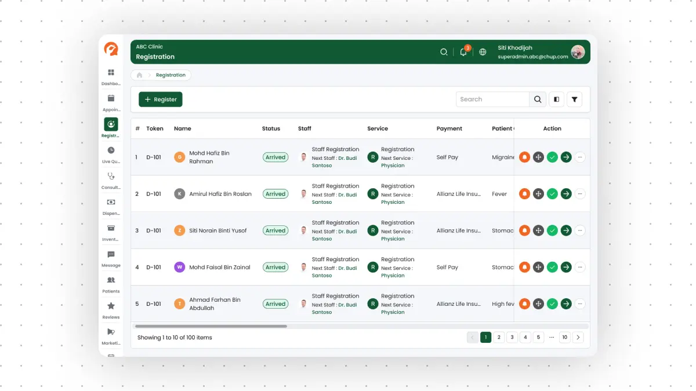The width and height of the screenshot is (696, 391).
Task: Click Self Pay in Mohd Faisal row
Action: [x=447, y=267]
